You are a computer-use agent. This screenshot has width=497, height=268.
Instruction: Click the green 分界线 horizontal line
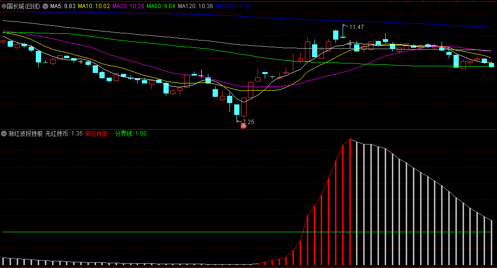click(x=247, y=232)
